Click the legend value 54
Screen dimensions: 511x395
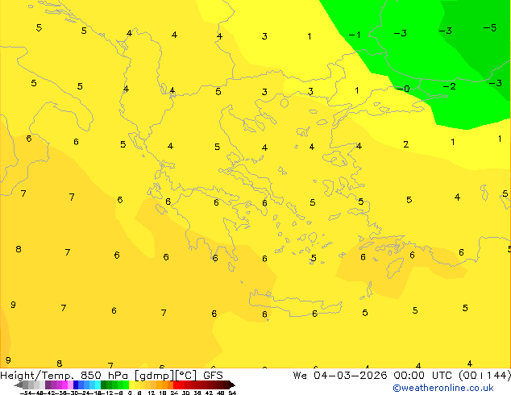point(232,393)
